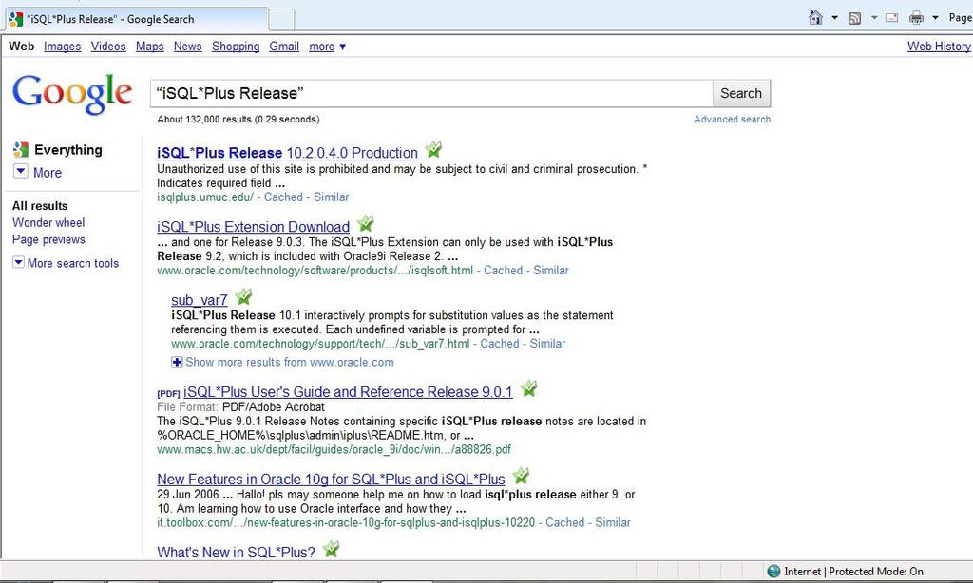
Task: Open Maps from Google top bar
Action: (x=149, y=47)
